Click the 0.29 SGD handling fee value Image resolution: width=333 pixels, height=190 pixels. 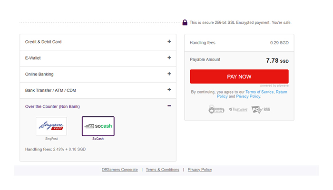[279, 43]
